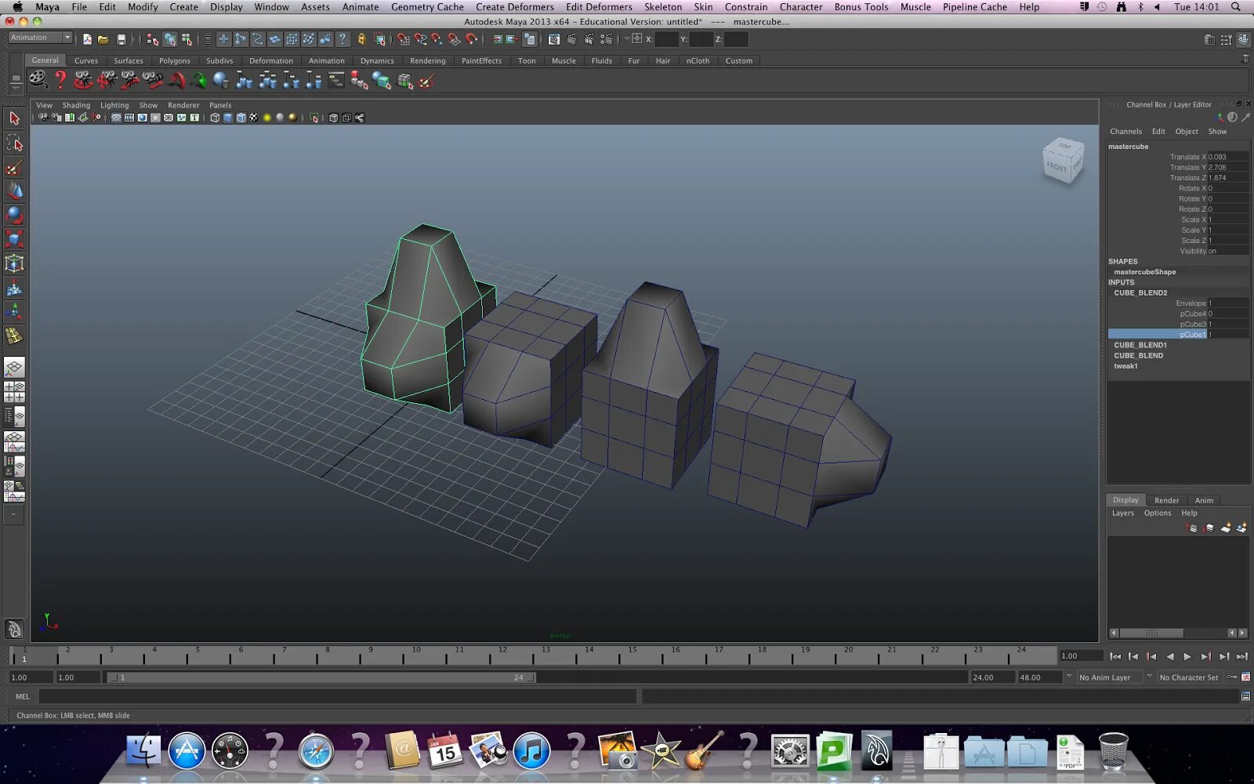Pick the Rotate tool in the toolbox
1254x784 pixels.
pyautogui.click(x=14, y=215)
